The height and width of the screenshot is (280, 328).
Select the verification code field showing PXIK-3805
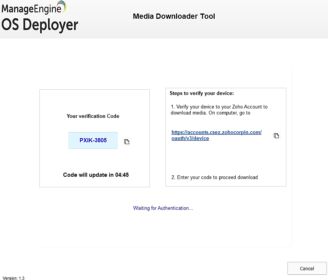point(93,140)
